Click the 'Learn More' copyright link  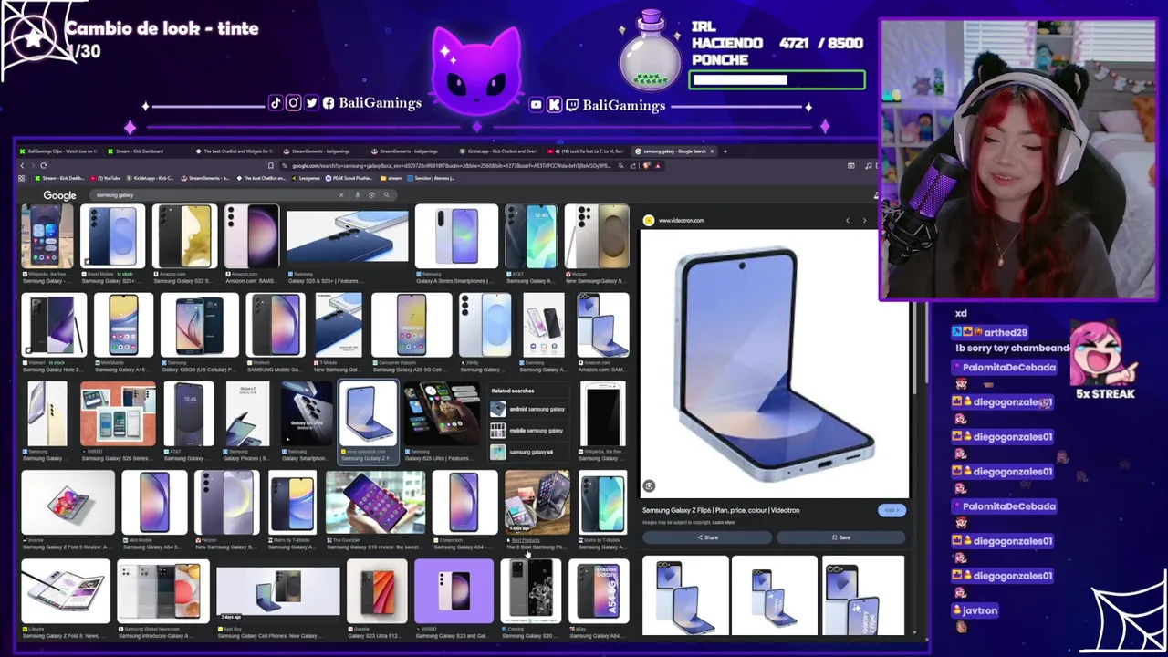pos(724,522)
